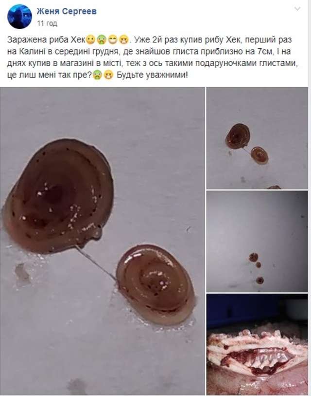Open the top-right photo with two brown discs
Viewport: 311px width, 396px height.
pos(257,138)
